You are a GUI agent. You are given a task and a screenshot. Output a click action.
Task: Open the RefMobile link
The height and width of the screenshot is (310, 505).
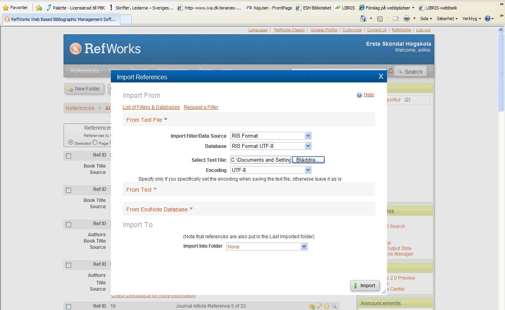401,30
